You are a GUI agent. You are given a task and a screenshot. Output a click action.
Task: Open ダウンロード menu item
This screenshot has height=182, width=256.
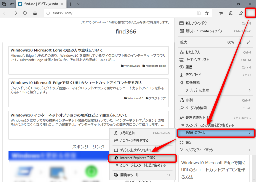(x=215, y=75)
